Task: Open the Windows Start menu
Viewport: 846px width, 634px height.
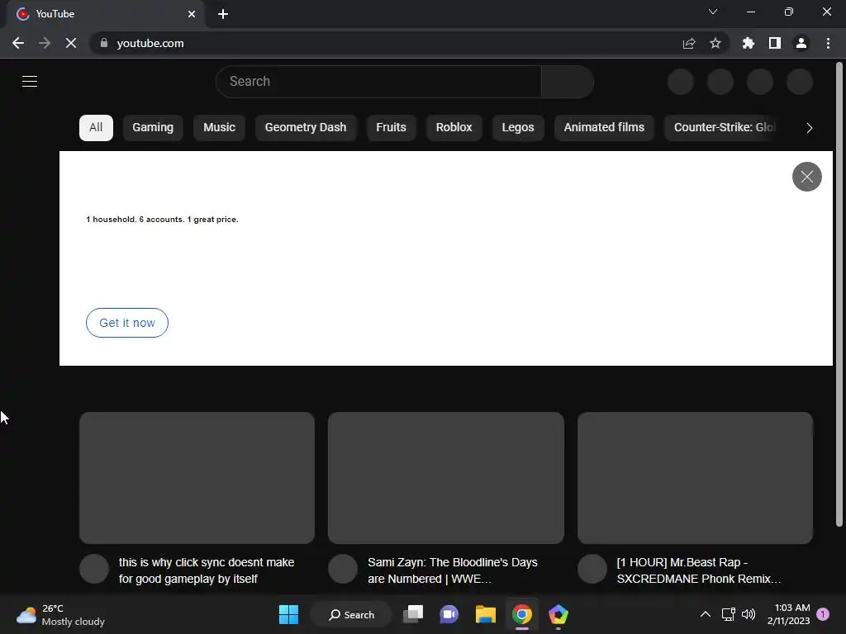Action: (288, 614)
